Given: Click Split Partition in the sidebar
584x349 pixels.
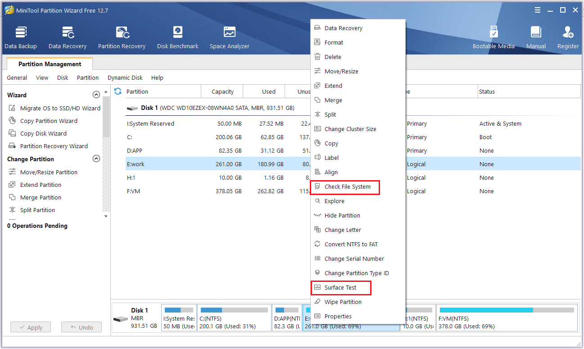Looking at the screenshot, I should 32,210.
